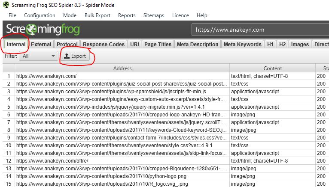Open the Sitemaps menu
The height and width of the screenshot is (187, 329).
pos(154,15)
